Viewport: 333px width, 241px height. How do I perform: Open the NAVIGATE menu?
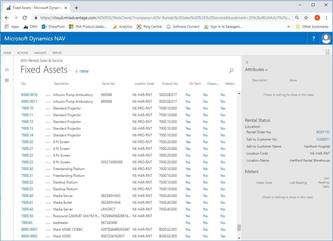click(40, 53)
